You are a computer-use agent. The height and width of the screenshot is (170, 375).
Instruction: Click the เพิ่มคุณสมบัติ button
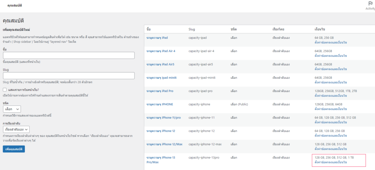coord(14,149)
